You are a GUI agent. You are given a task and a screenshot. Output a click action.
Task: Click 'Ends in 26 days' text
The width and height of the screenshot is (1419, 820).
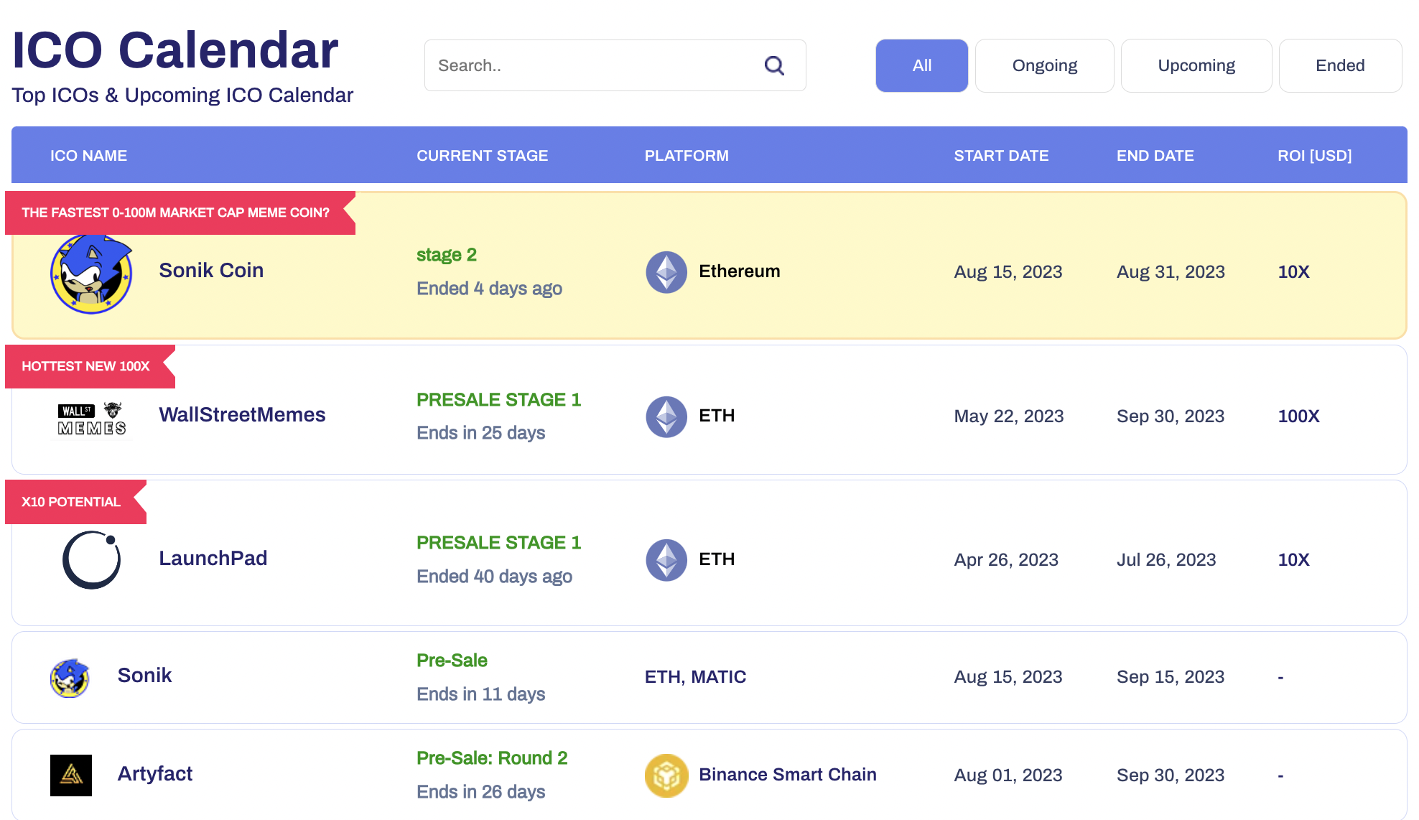480,792
